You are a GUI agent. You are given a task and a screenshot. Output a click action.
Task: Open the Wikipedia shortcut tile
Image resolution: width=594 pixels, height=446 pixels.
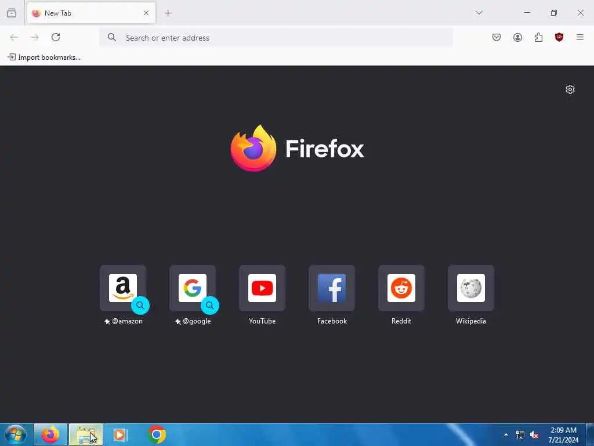(471, 288)
